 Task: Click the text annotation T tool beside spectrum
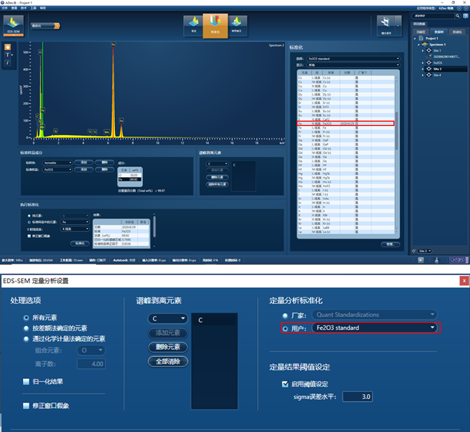tap(8, 54)
